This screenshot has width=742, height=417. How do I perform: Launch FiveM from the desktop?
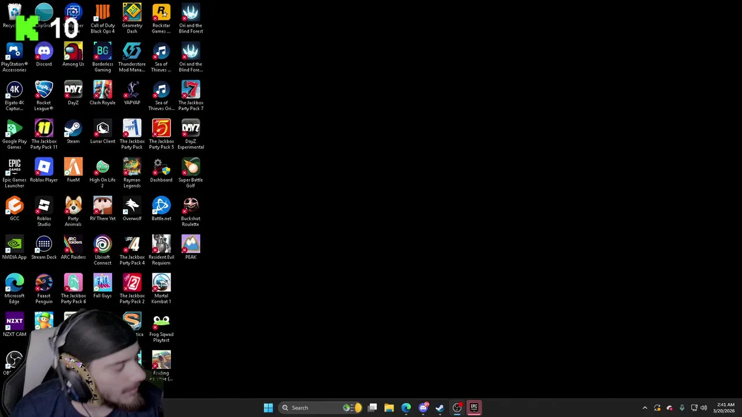point(73,171)
